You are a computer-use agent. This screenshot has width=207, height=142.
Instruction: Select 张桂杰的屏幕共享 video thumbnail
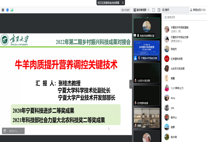tap(147, 28)
